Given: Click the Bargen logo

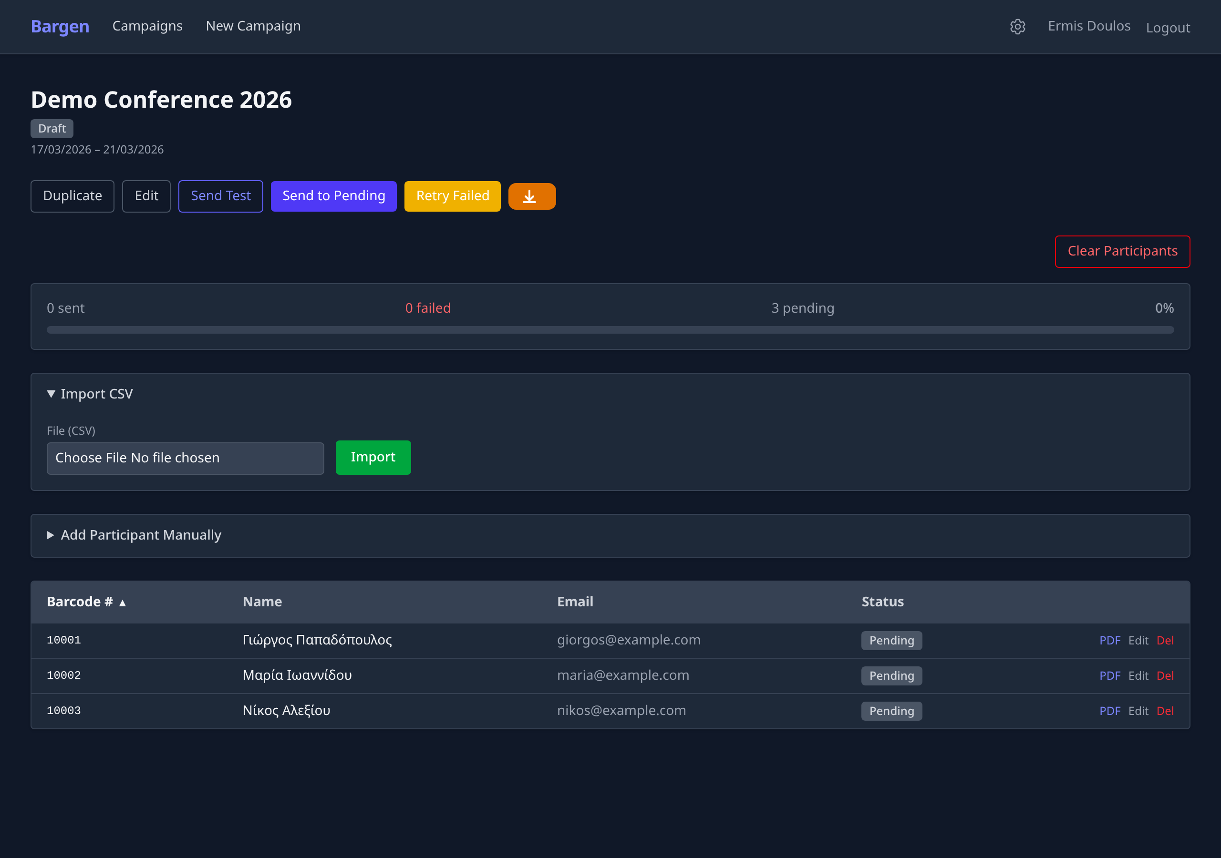Looking at the screenshot, I should pos(60,27).
